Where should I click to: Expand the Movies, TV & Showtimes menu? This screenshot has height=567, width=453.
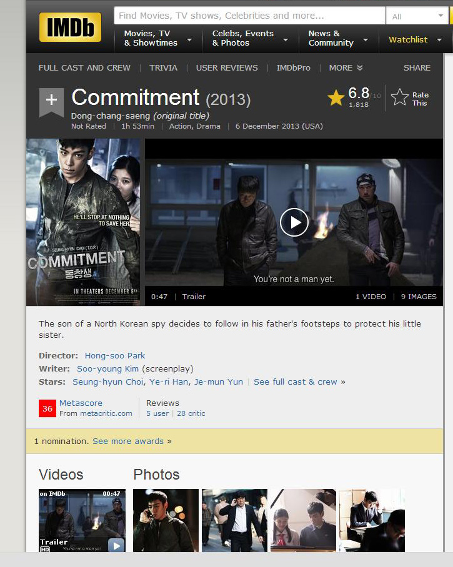point(157,38)
